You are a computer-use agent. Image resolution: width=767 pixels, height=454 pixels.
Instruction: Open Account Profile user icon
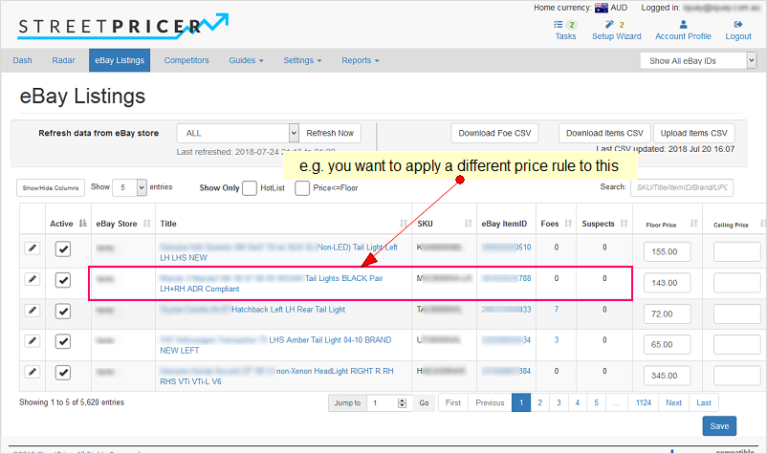click(683, 25)
